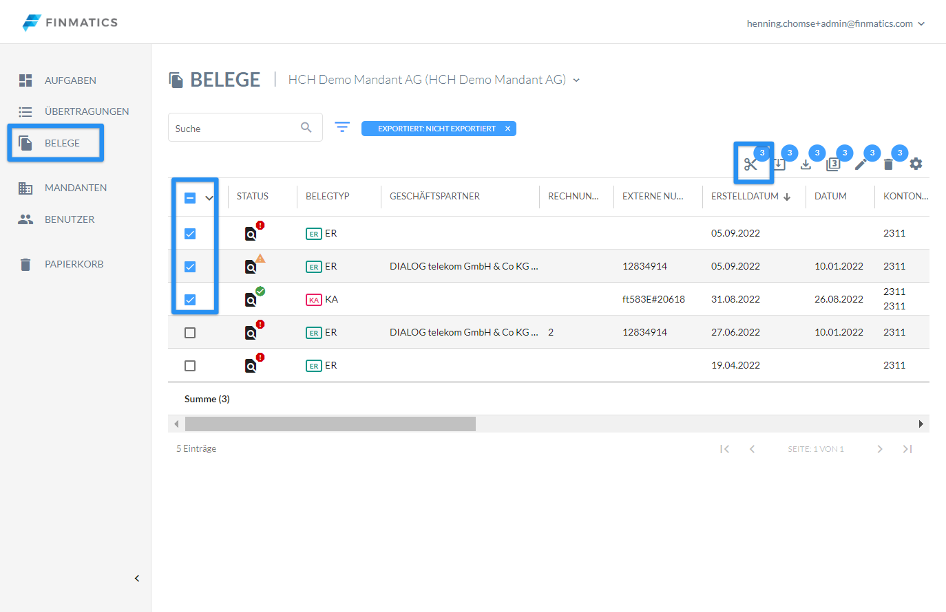Screen dimensions: 946x612
Task: Click the scissors split icon in toolbar
Action: coord(750,164)
